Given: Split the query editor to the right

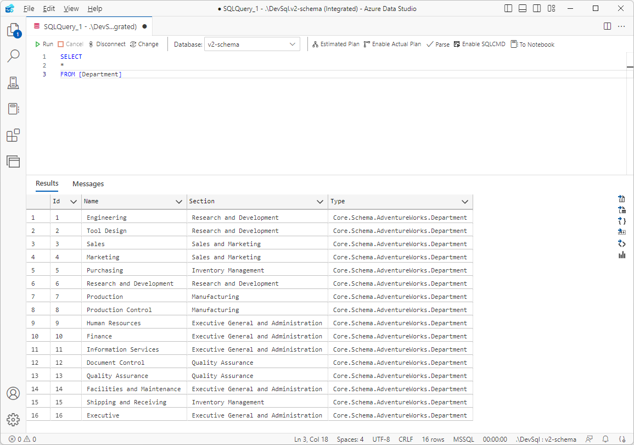Looking at the screenshot, I should click(x=607, y=26).
